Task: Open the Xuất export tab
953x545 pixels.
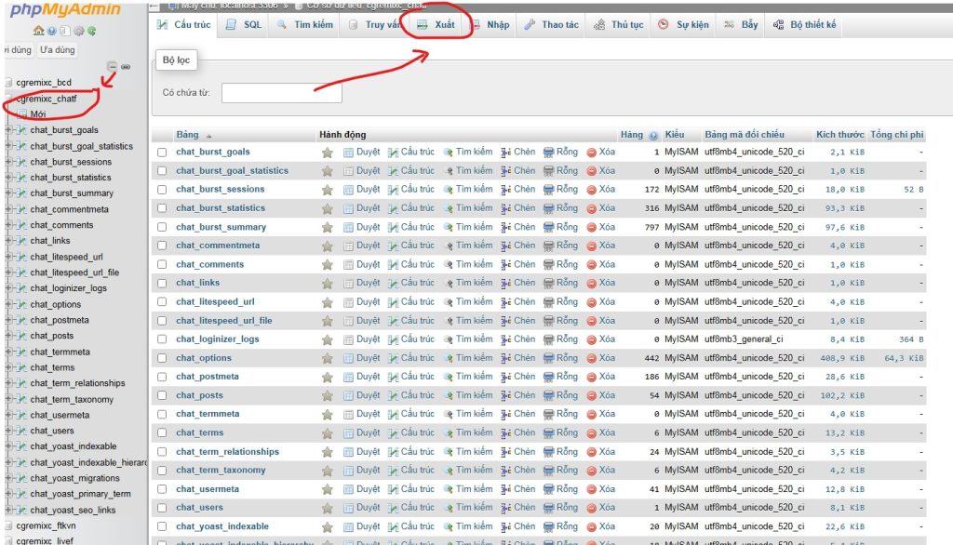Action: pos(436,25)
